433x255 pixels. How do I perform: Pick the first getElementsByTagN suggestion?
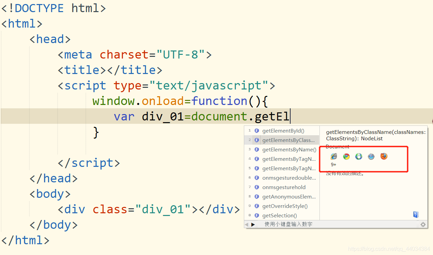pyautogui.click(x=289, y=159)
